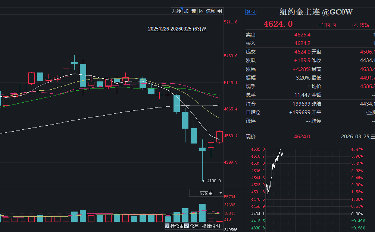This screenshot has width=375, height=232.
Task: Open the 信息 info button
Action: click(x=210, y=11)
